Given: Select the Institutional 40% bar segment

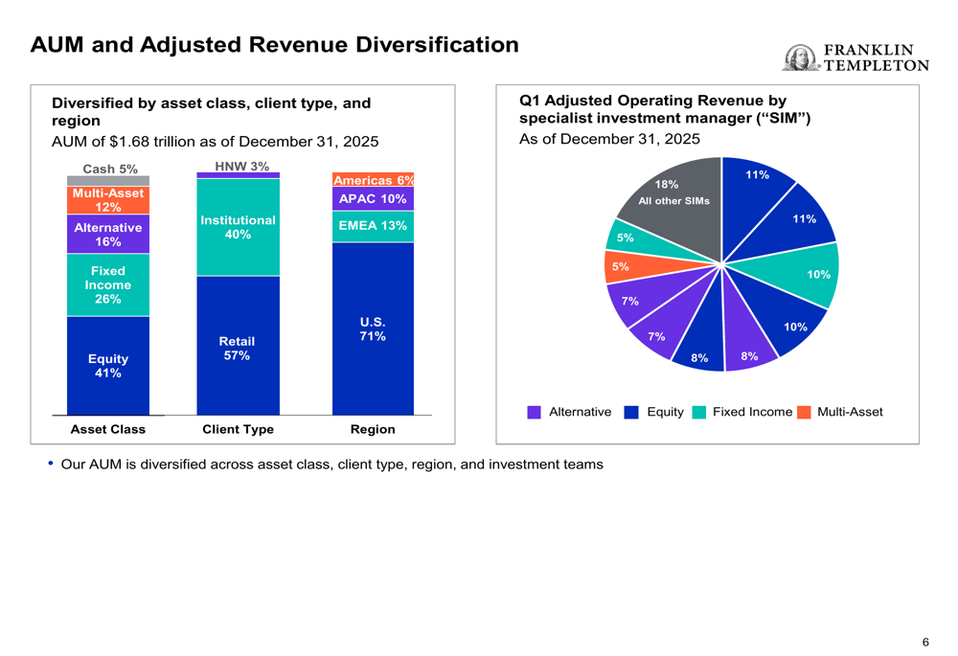Looking at the screenshot, I should pyautogui.click(x=239, y=227).
